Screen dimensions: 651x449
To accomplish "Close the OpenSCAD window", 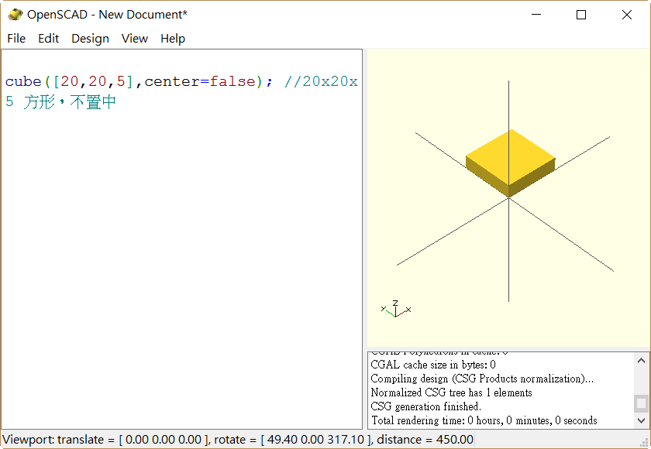I will tap(626, 15).
